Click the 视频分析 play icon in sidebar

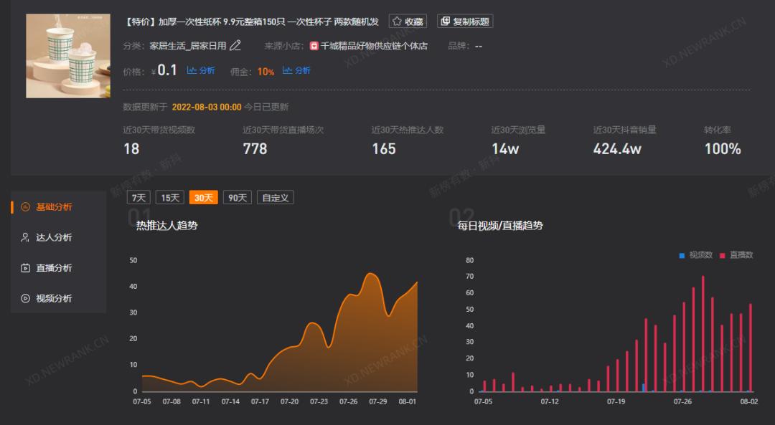[x=25, y=298]
